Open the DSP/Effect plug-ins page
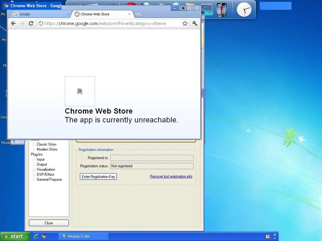The width and height of the screenshot is (322, 241). (x=46, y=174)
